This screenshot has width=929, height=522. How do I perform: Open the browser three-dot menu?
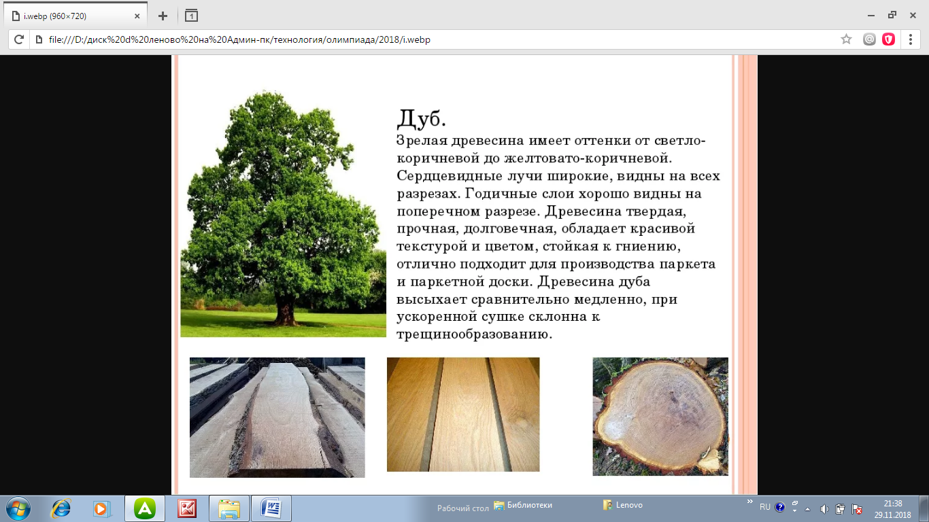tap(911, 39)
